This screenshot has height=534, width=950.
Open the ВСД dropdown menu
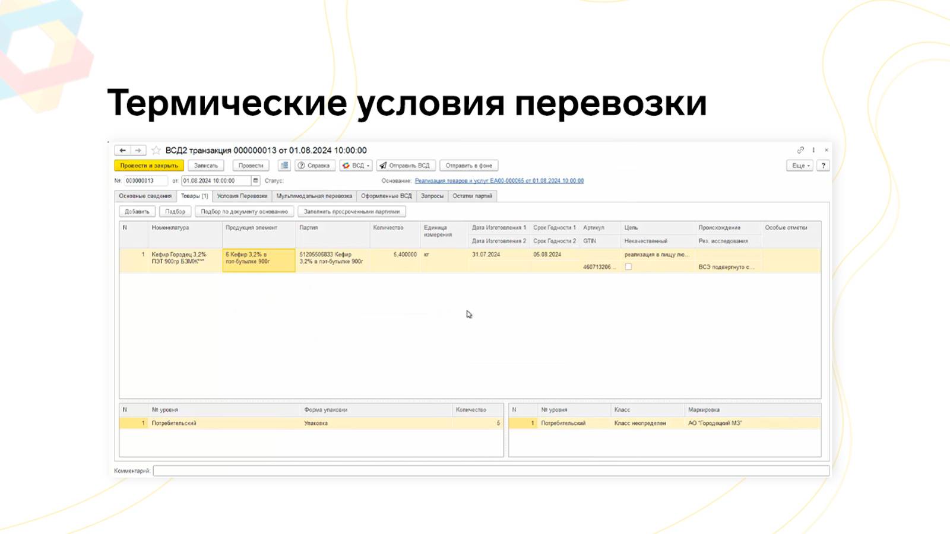356,166
